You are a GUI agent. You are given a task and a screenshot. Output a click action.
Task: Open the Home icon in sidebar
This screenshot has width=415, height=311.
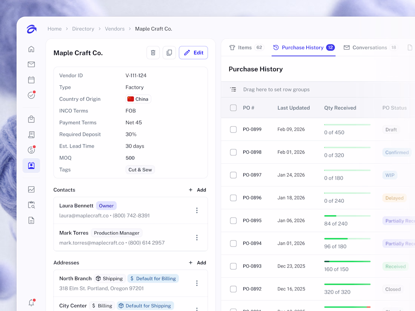tap(31, 49)
